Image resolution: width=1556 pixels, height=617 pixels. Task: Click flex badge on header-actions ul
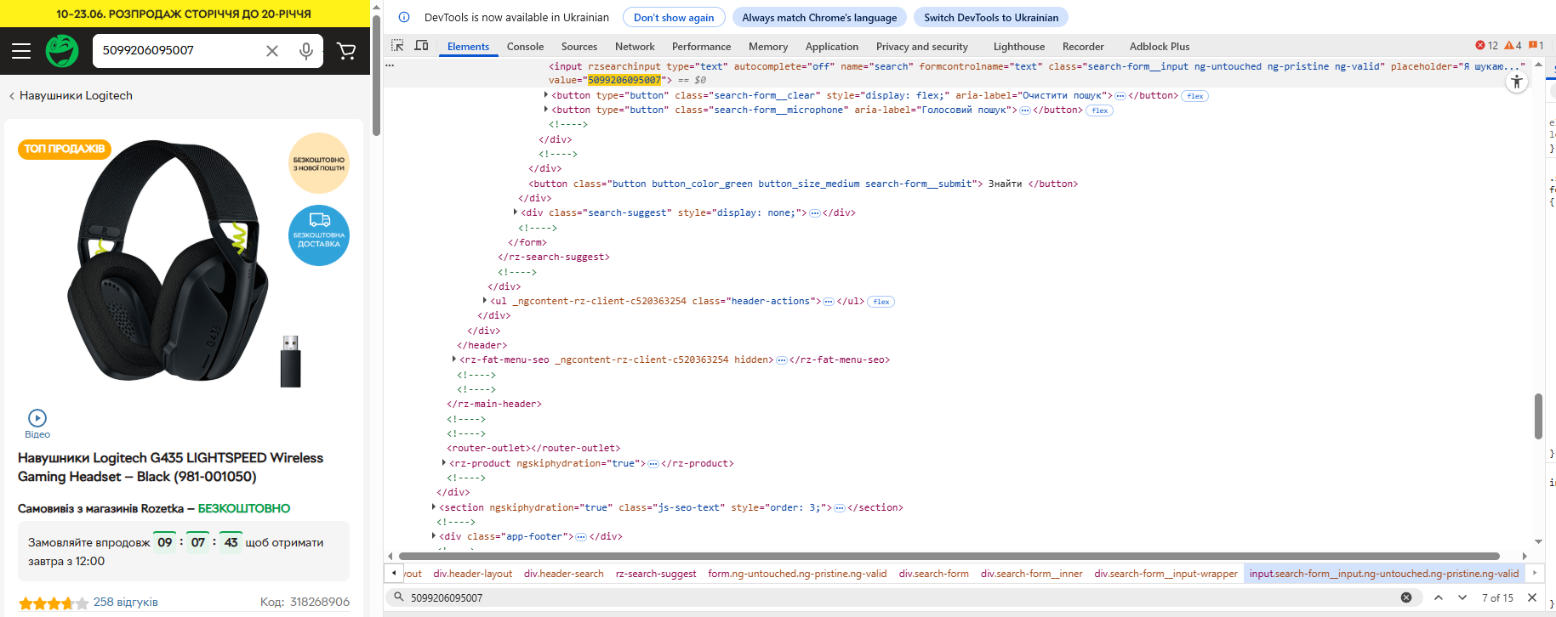881,302
